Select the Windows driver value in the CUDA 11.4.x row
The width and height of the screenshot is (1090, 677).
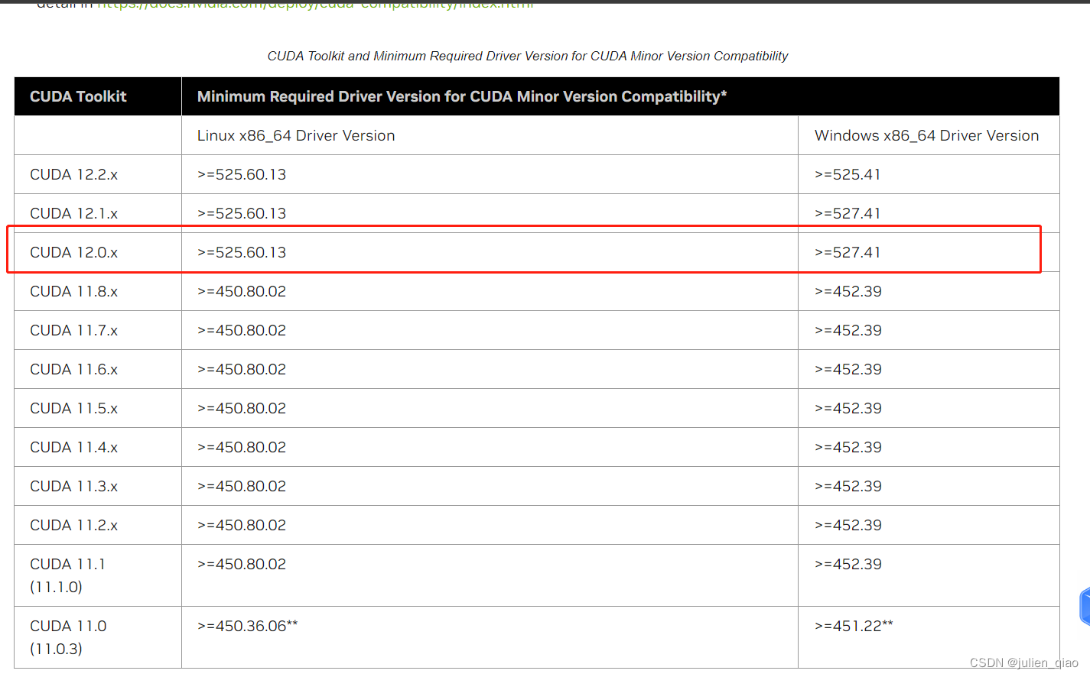click(x=848, y=447)
